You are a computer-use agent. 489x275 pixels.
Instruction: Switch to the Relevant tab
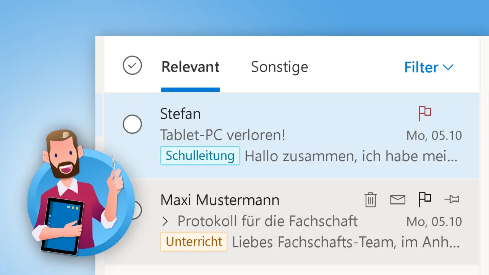[190, 67]
